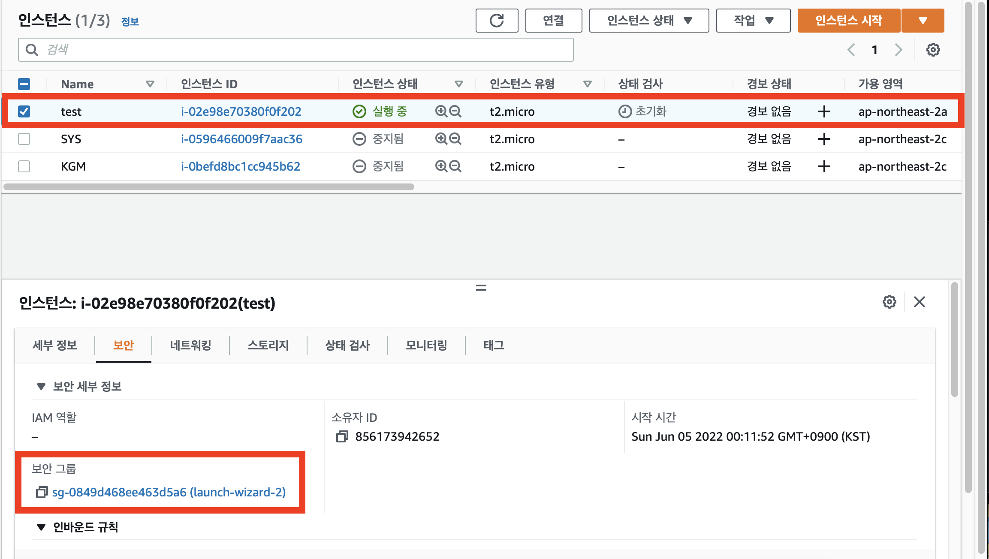
Task: Click the 연결 connect button
Action: coord(553,21)
